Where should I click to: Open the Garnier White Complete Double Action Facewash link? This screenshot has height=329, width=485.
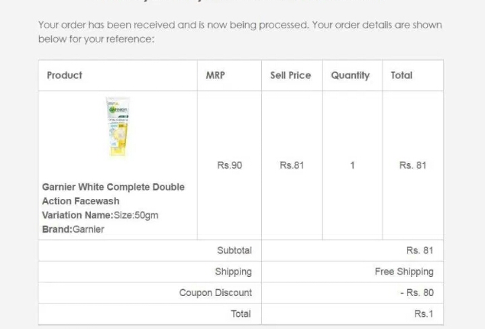coord(112,193)
